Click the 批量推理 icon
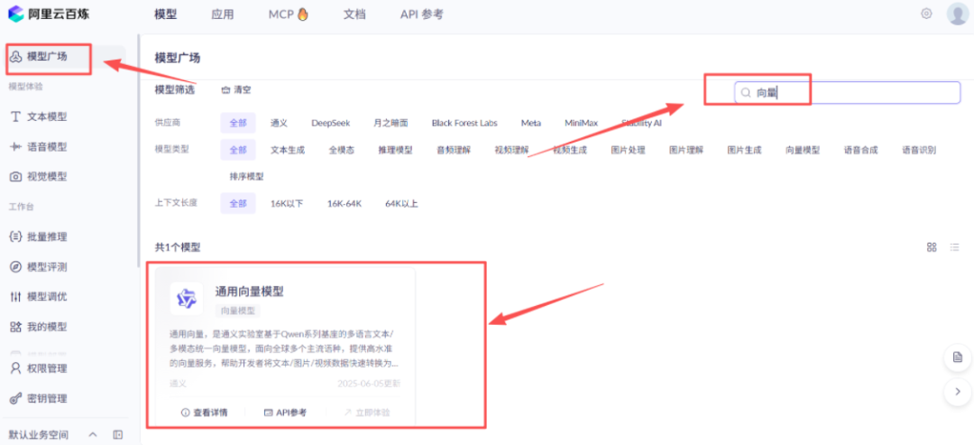The image size is (974, 445). point(16,236)
